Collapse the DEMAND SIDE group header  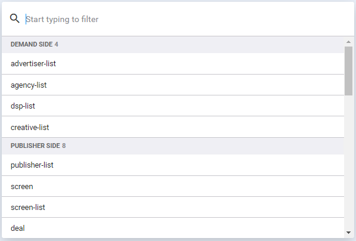pyautogui.click(x=173, y=44)
